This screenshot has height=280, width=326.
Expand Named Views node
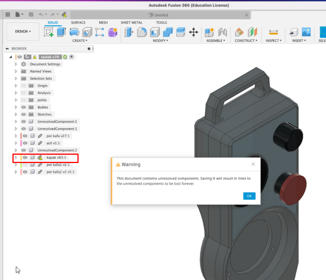click(x=16, y=71)
